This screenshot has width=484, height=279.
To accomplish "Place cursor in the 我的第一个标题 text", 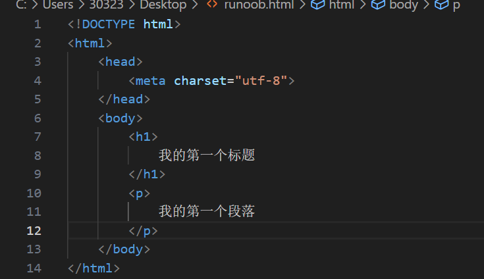I will point(207,156).
